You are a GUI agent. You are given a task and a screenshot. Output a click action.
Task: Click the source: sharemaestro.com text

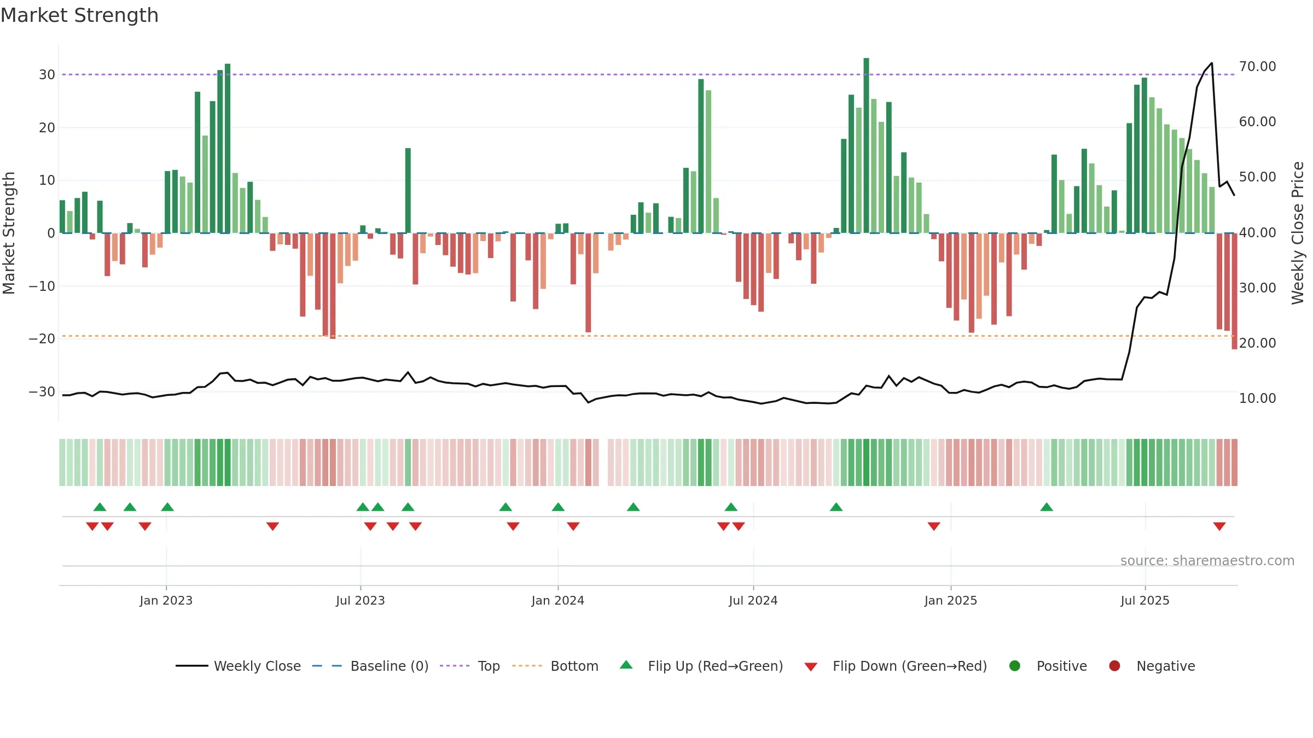tap(1207, 560)
